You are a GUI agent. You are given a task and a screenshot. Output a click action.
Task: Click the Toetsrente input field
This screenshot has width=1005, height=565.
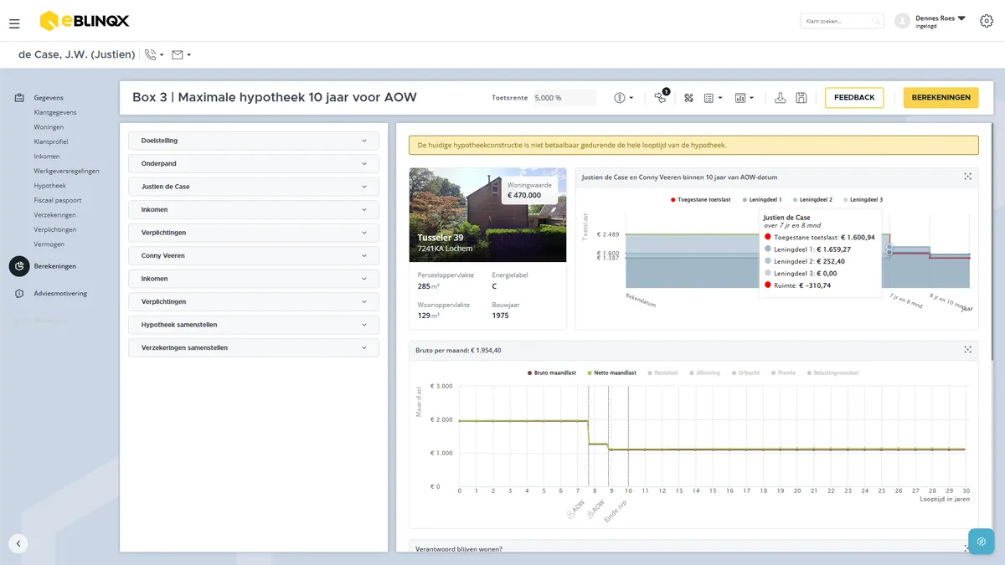[564, 98]
